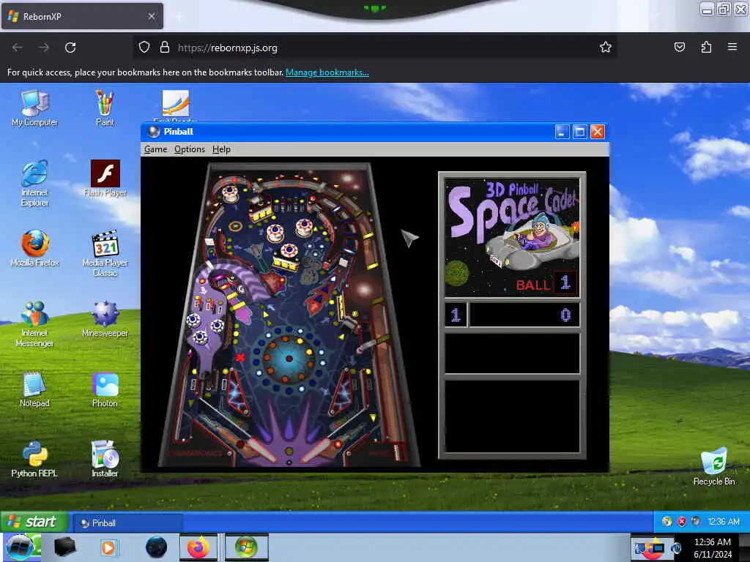Open Mozilla Firefox desktop icon
This screenshot has height=562, width=750.
(x=35, y=249)
